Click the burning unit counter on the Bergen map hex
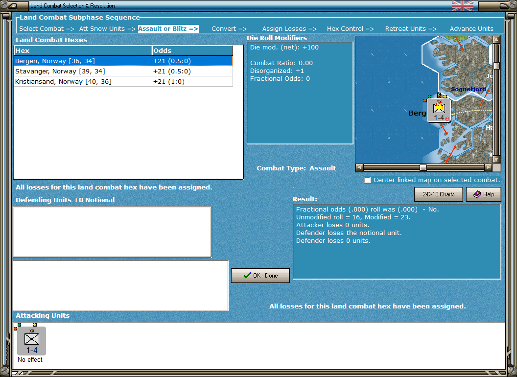The width and height of the screenshot is (517, 377). tap(439, 111)
